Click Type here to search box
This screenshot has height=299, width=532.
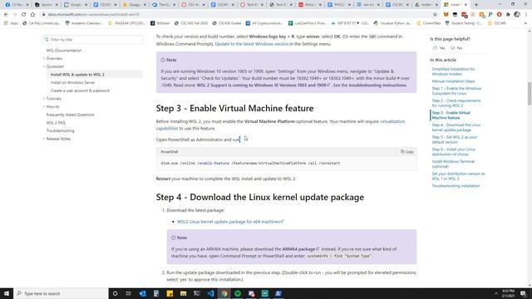point(61,293)
